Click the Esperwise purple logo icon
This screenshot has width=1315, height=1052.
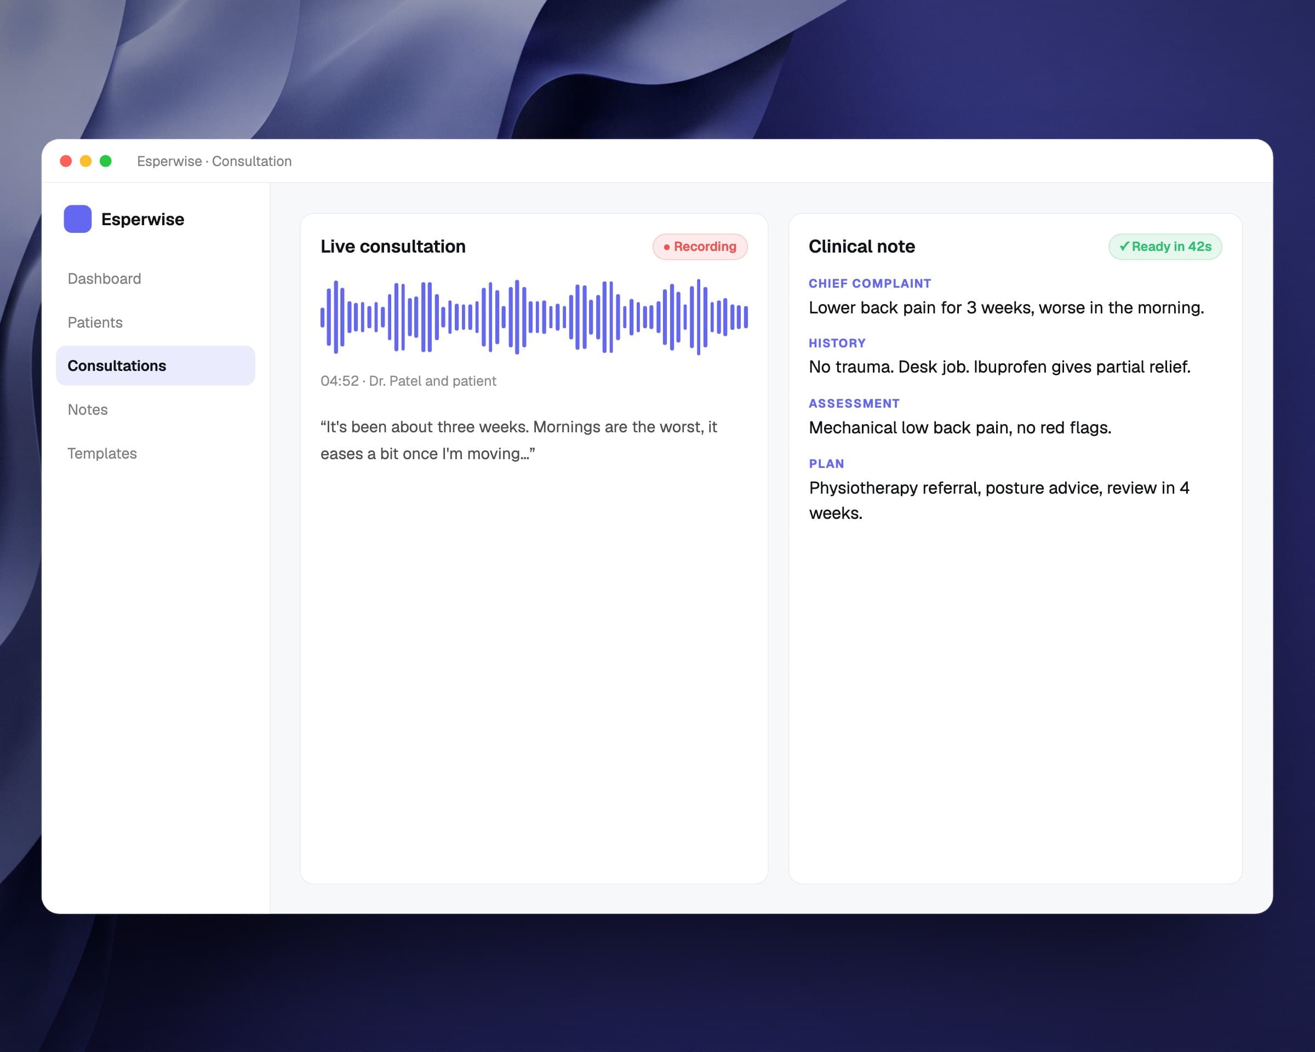pyautogui.click(x=77, y=219)
